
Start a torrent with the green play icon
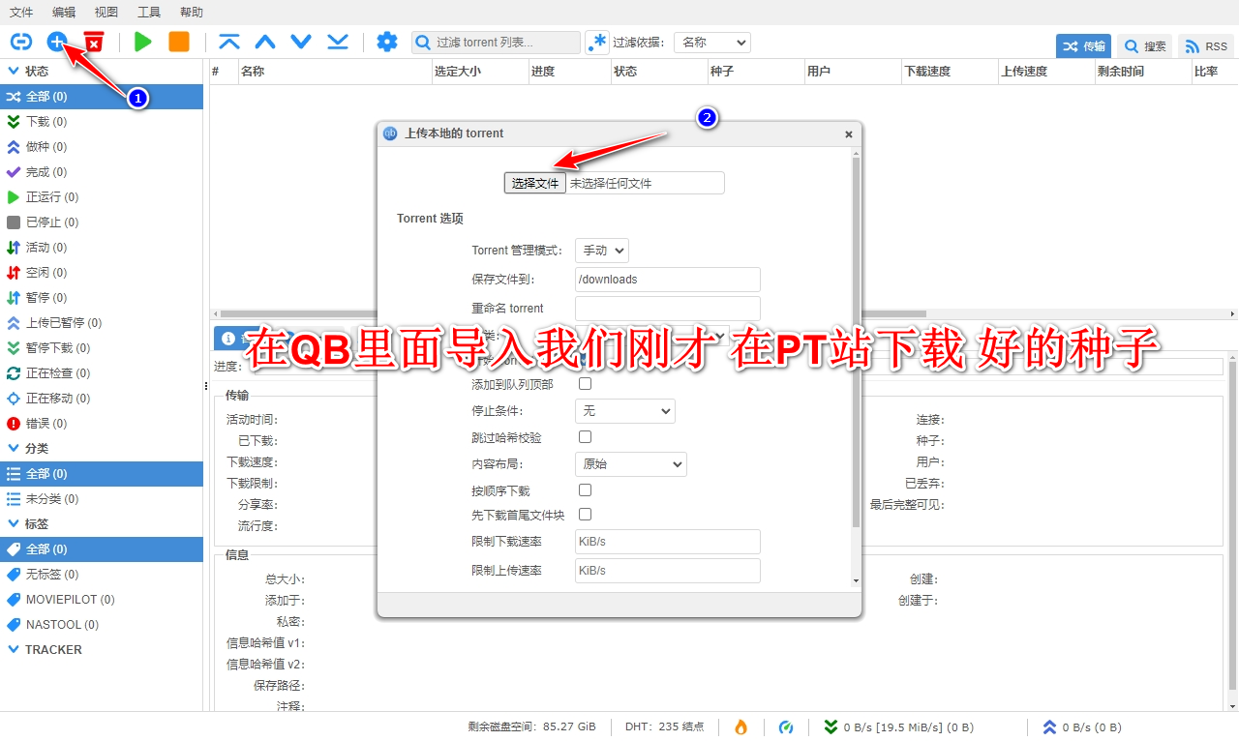(141, 42)
